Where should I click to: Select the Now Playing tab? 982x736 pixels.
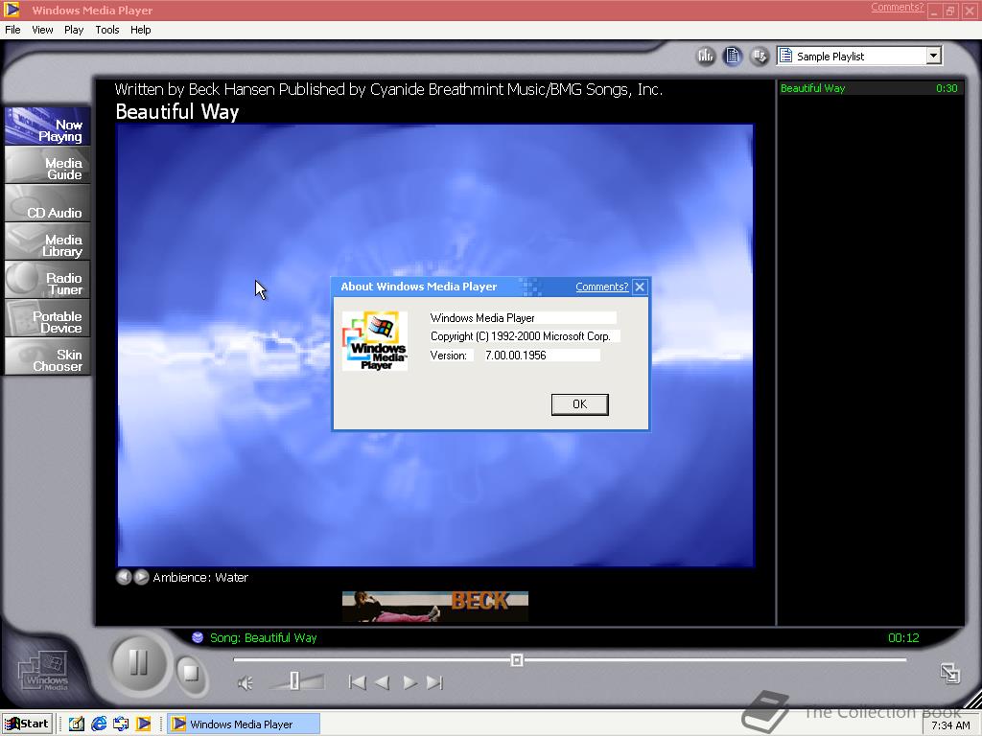[48, 126]
